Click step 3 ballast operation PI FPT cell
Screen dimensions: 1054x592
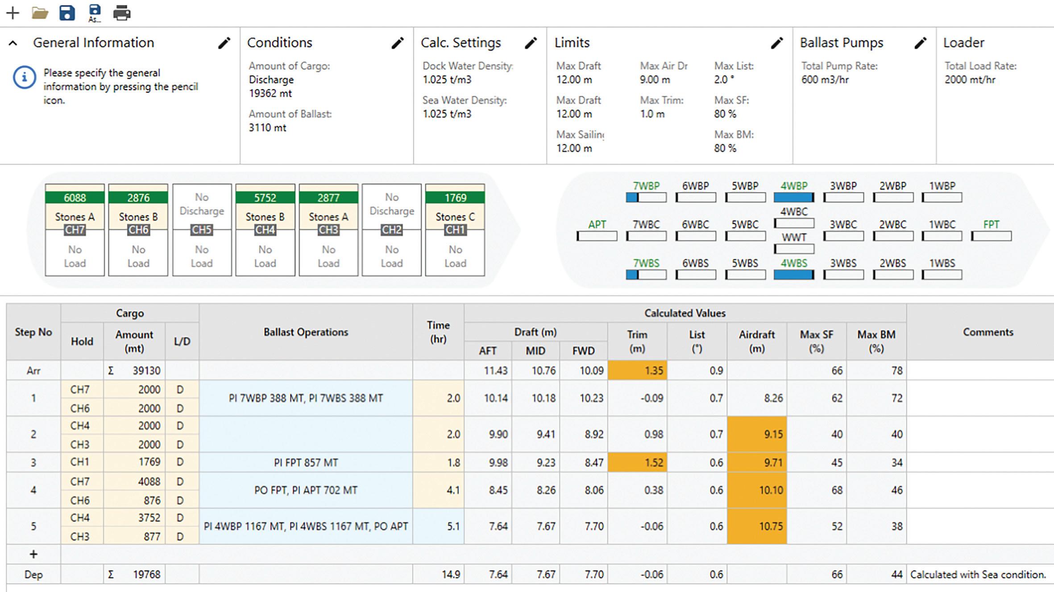(x=306, y=462)
